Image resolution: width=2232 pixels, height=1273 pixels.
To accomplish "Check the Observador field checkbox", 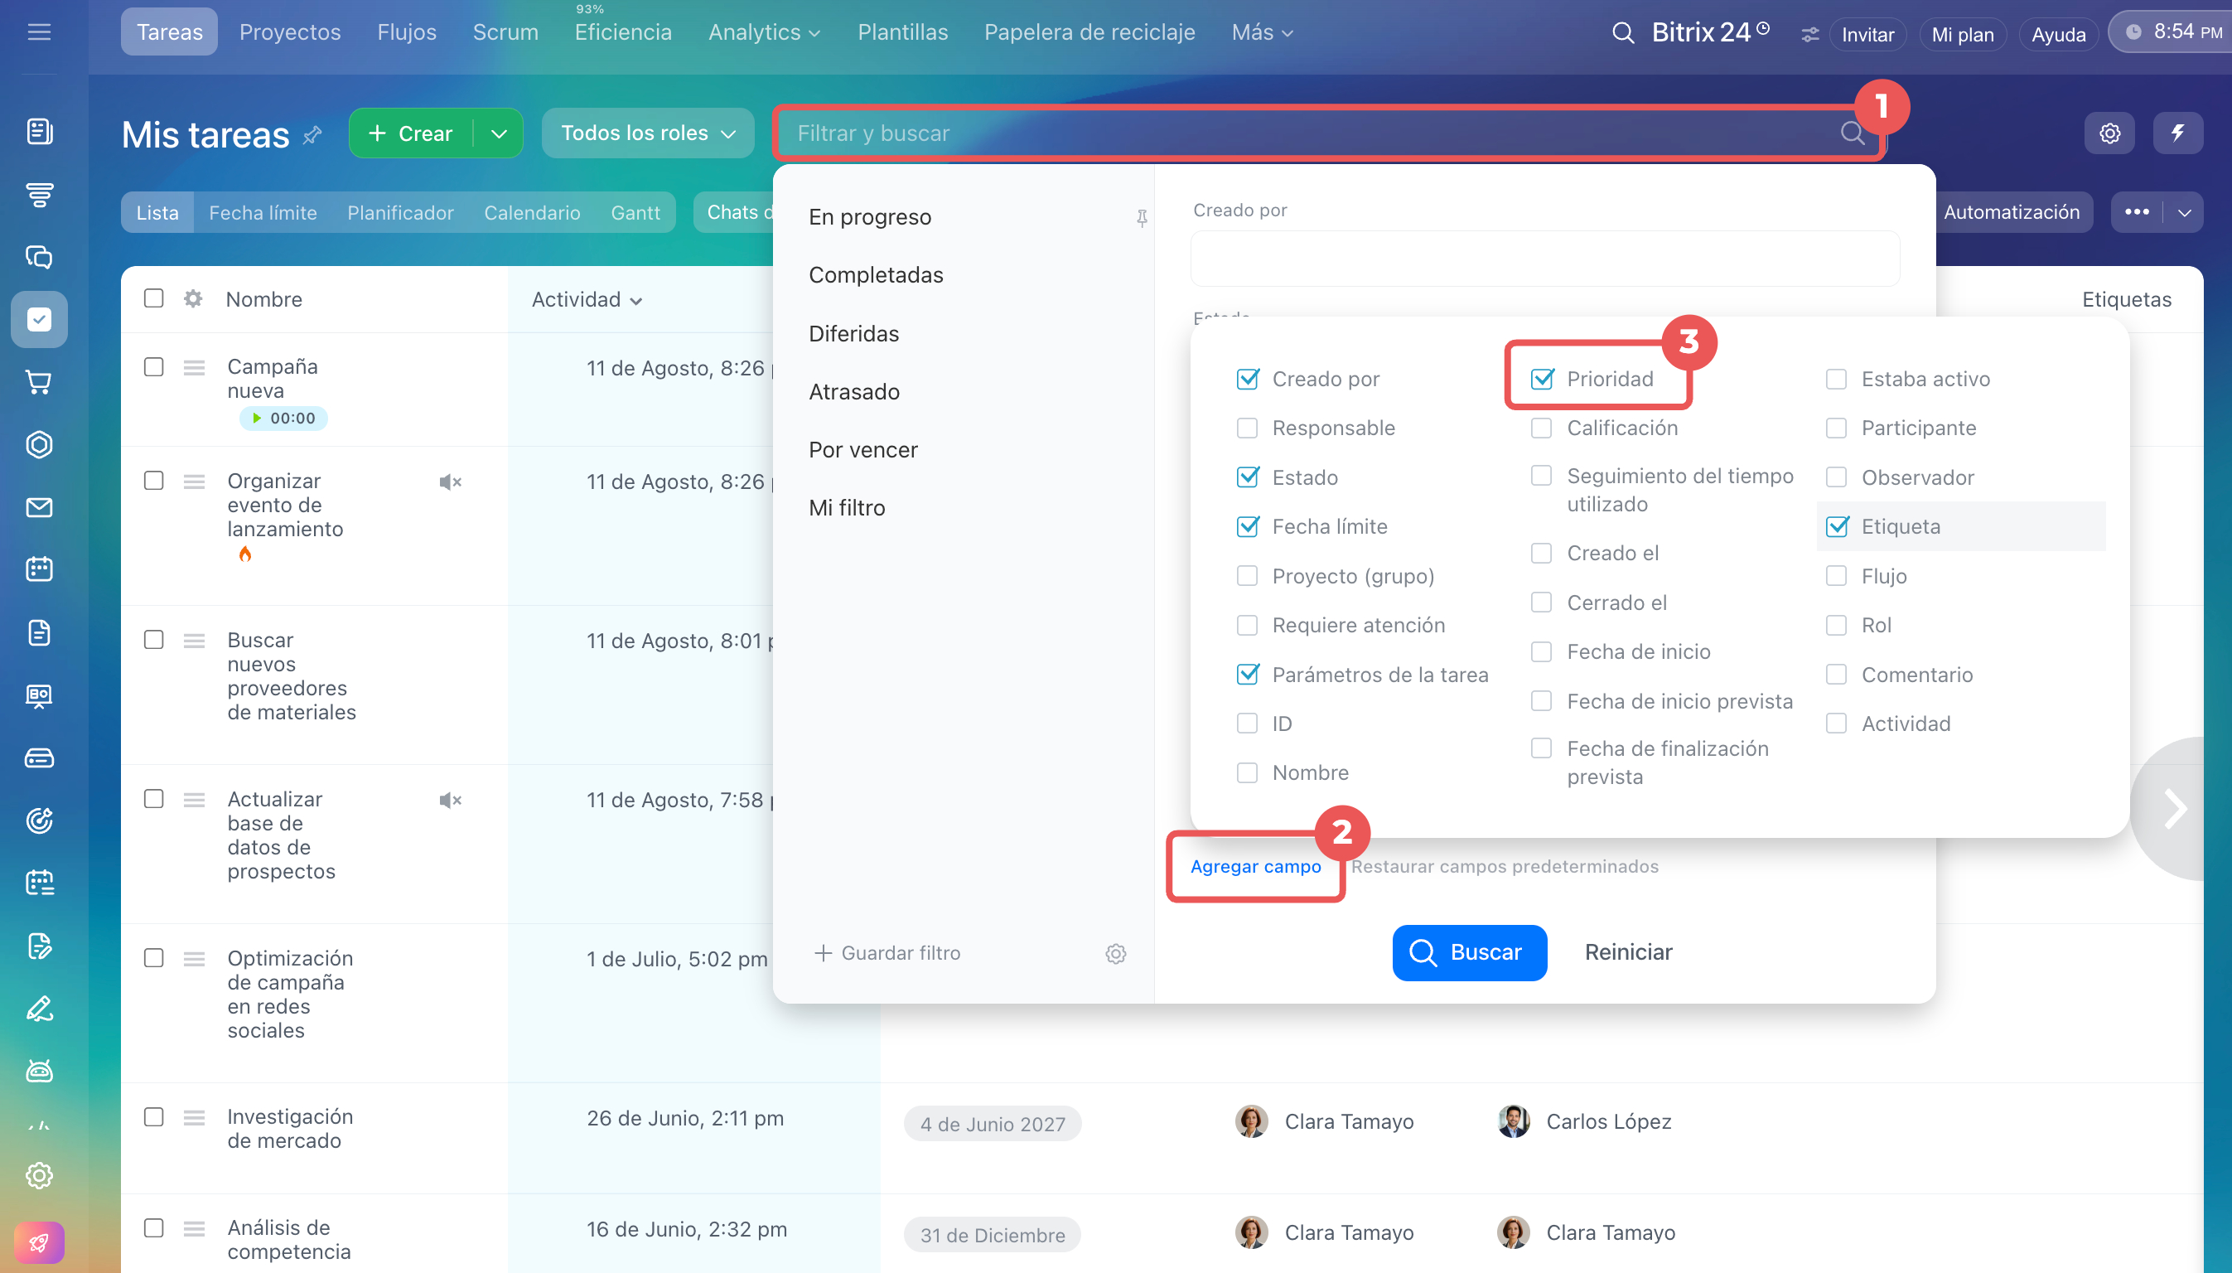I will pyautogui.click(x=1836, y=477).
